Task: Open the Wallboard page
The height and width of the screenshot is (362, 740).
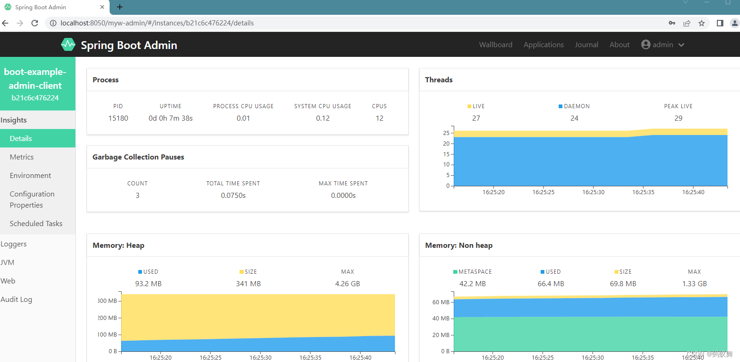Action: (496, 45)
